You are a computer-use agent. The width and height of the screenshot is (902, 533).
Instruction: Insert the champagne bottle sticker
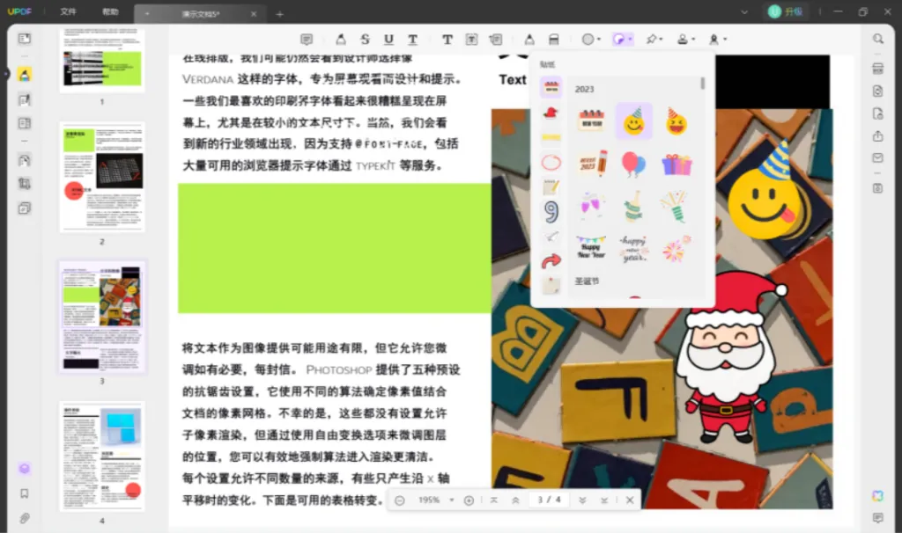633,206
